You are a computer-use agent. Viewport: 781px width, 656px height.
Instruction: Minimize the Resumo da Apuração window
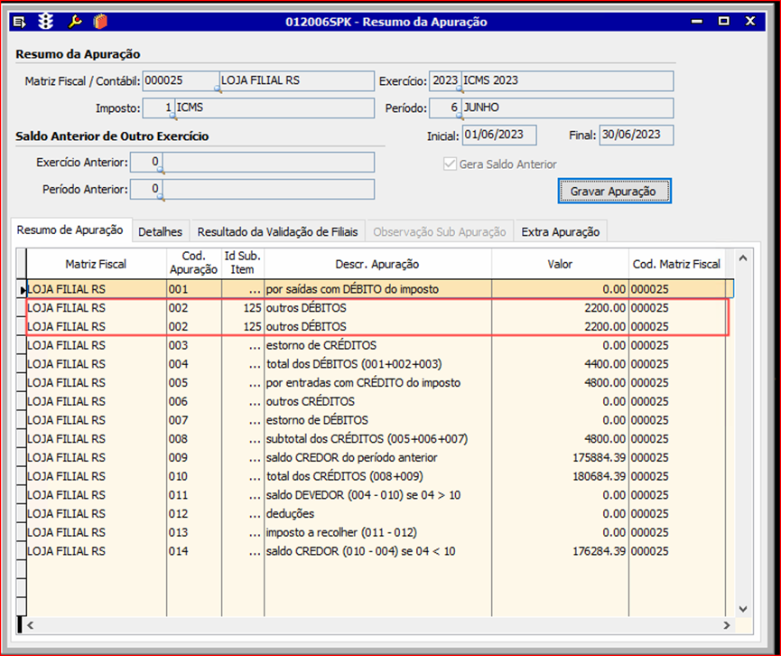click(x=696, y=21)
